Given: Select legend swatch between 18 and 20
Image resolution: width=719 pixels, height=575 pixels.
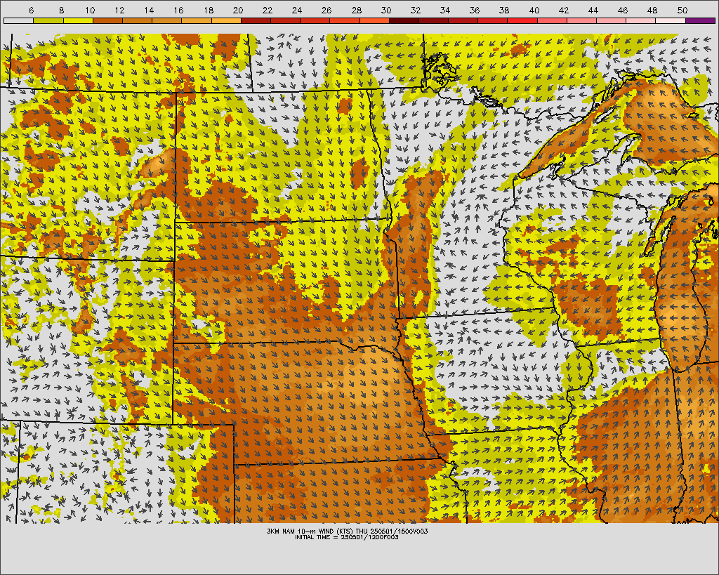Looking at the screenshot, I should click(x=226, y=20).
